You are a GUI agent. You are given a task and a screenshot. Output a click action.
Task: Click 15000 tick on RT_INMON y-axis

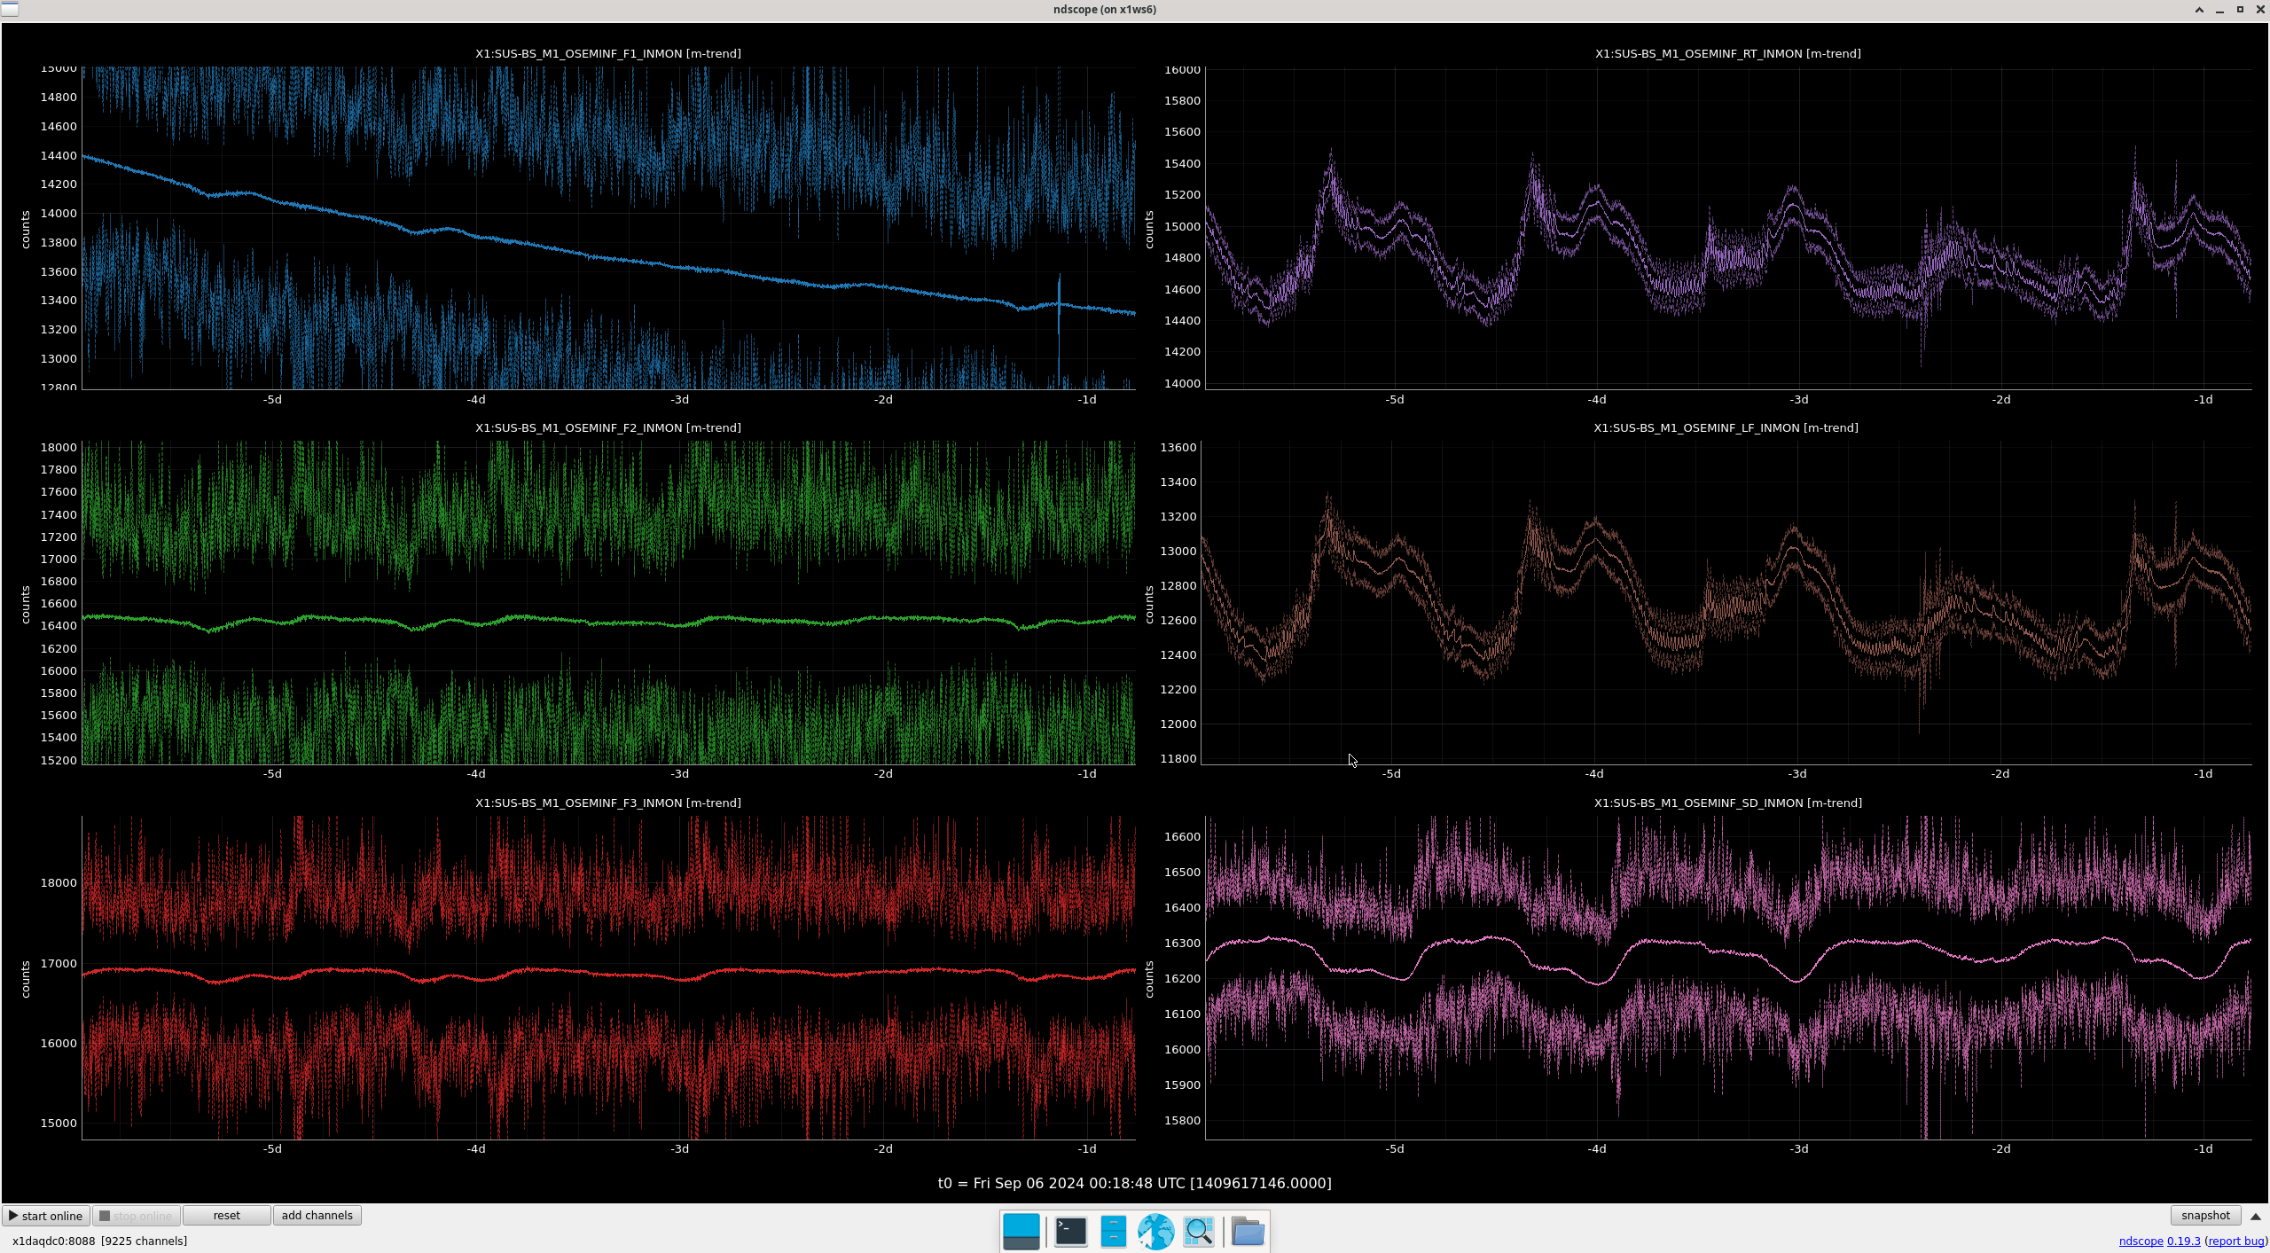[1182, 226]
